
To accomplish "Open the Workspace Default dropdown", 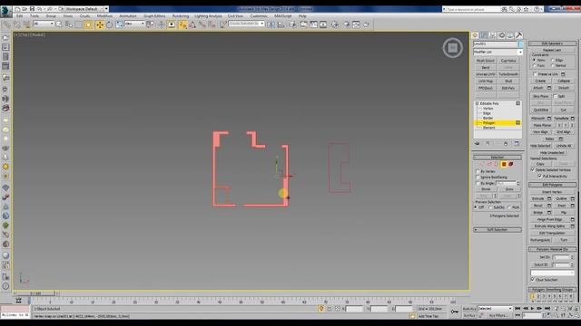I will (x=86, y=9).
